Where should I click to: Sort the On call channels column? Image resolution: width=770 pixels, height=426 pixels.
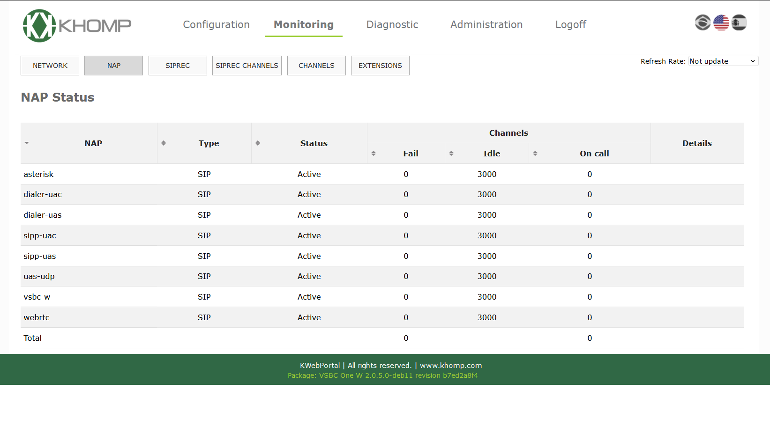click(x=535, y=154)
